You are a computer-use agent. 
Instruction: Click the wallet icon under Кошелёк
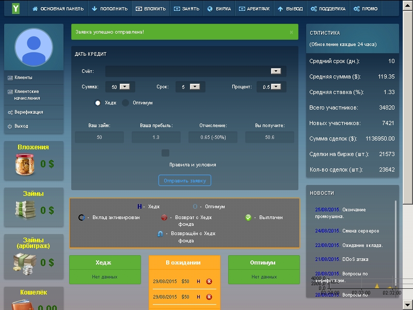(24, 305)
